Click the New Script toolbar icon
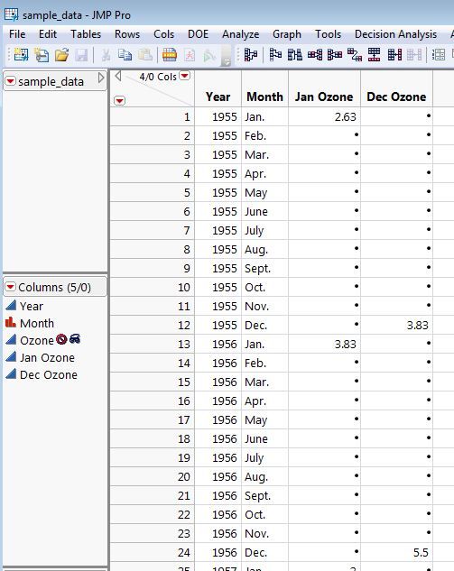The width and height of the screenshot is (454, 571). coord(42,55)
